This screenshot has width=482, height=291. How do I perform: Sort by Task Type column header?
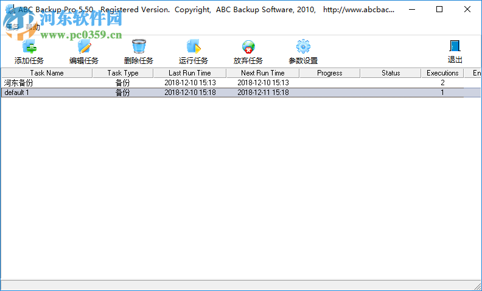(x=123, y=73)
